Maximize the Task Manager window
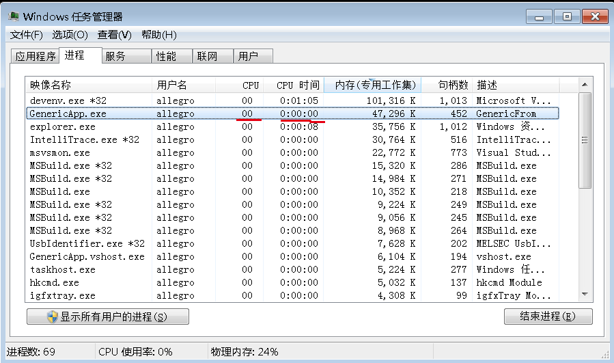Screen dimensions: 614x363 pos(567,16)
